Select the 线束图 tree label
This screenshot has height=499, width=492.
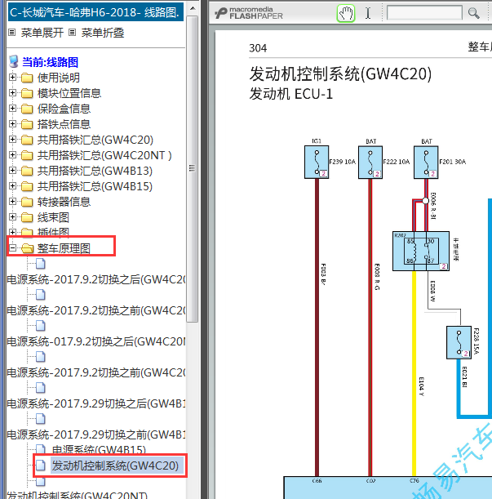point(53,217)
